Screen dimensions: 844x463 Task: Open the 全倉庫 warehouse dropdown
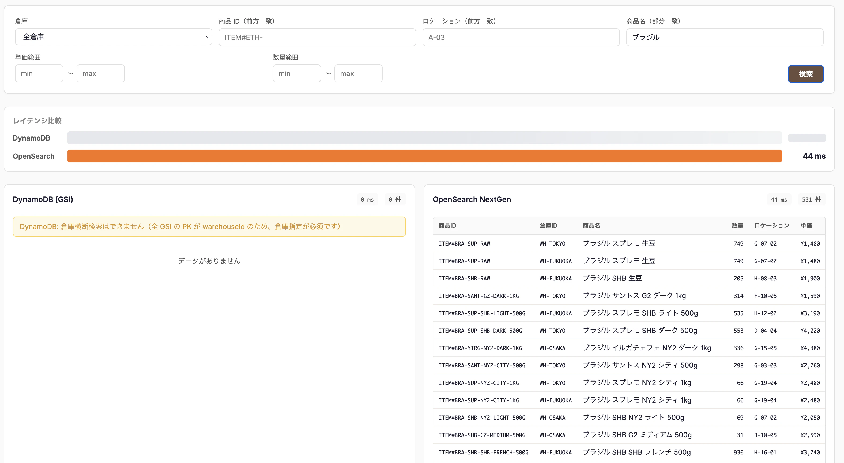pyautogui.click(x=113, y=37)
